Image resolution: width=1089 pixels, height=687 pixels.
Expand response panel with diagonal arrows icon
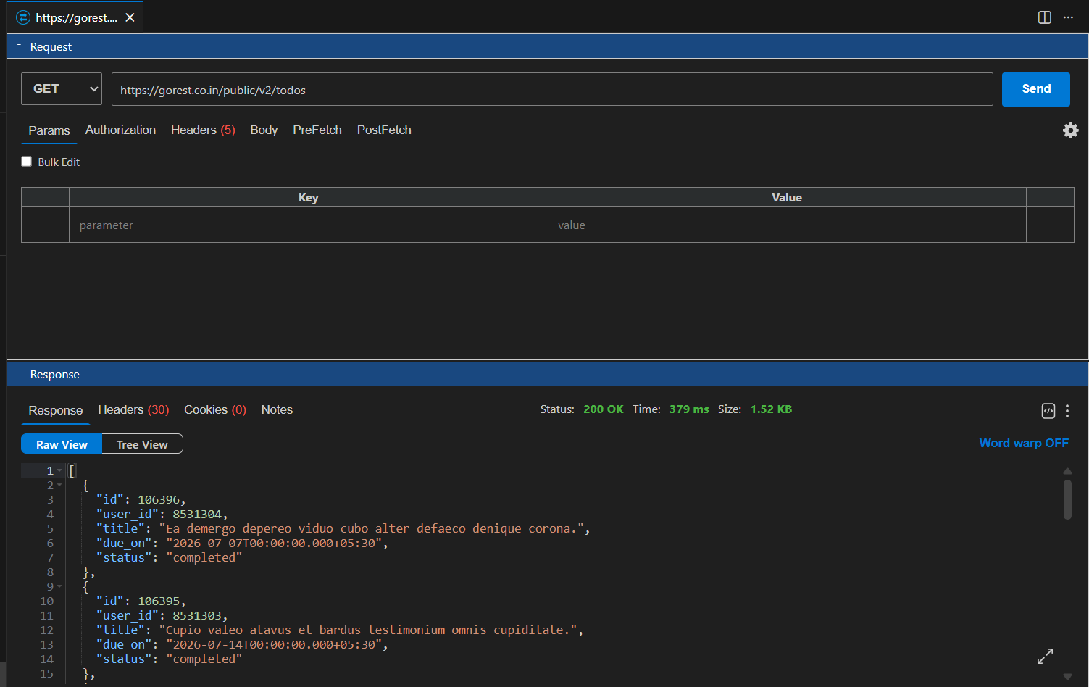tap(1045, 656)
